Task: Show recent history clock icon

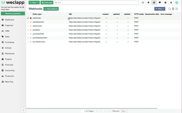Action: point(143,3)
